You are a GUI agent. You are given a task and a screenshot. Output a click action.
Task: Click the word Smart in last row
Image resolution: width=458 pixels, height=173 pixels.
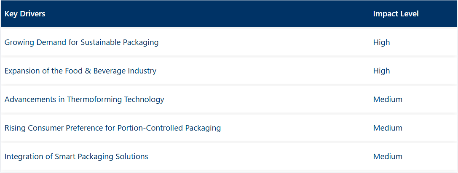(64, 156)
